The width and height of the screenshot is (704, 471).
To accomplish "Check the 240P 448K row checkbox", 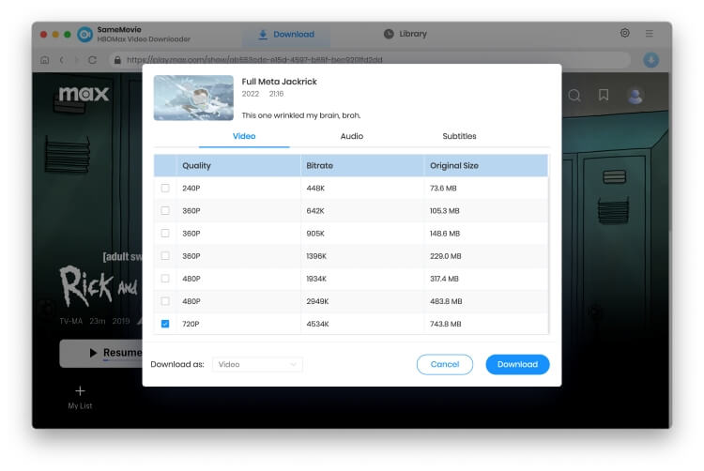I will coord(165,188).
